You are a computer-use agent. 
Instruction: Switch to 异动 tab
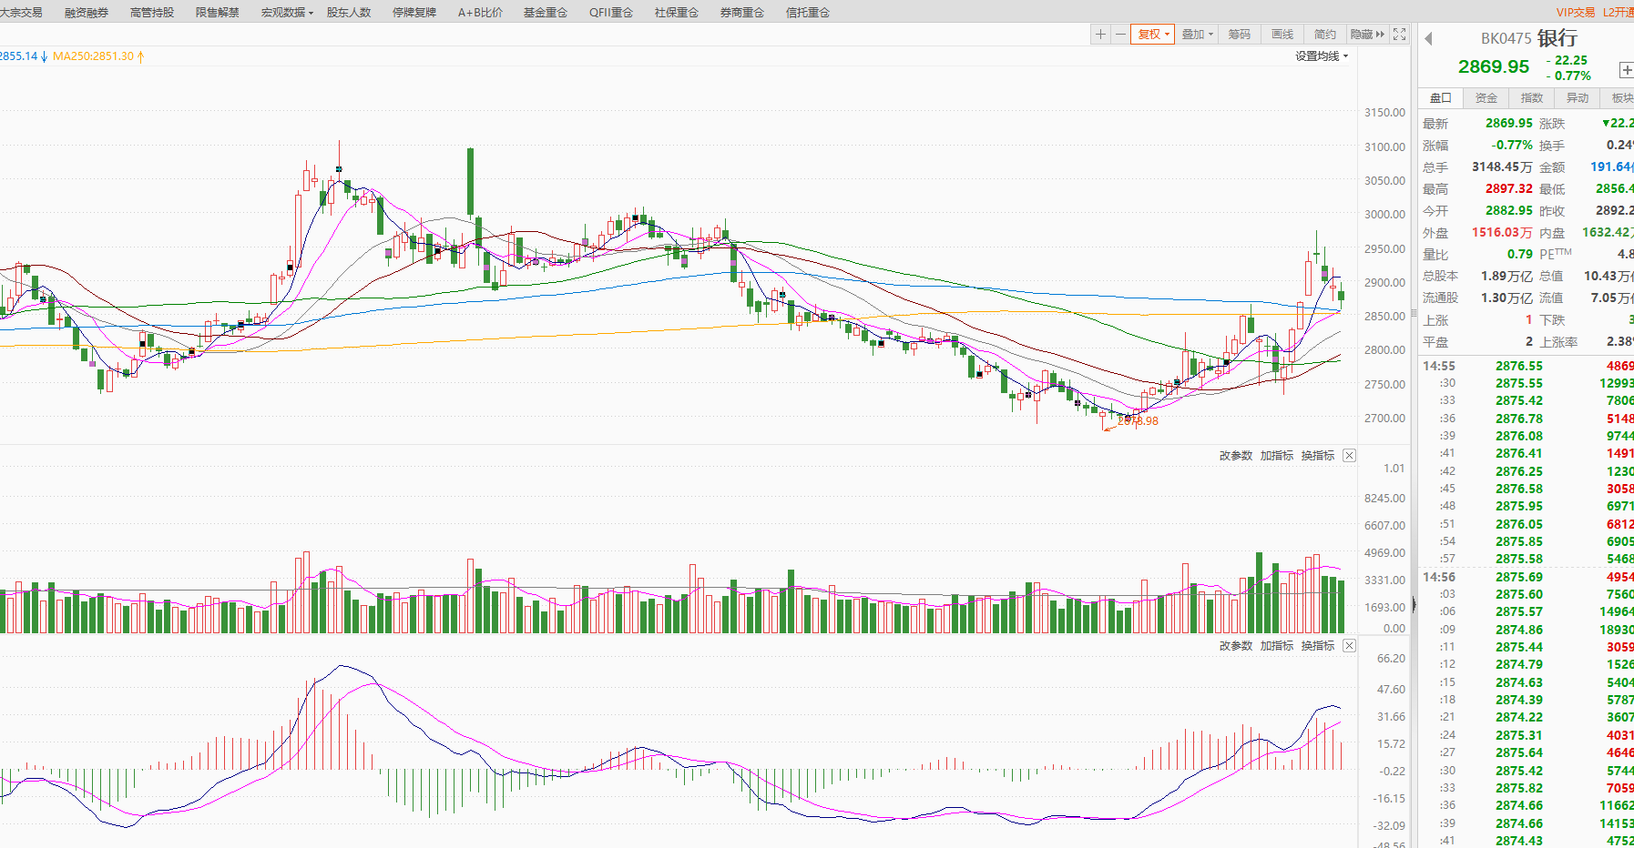tap(1578, 98)
